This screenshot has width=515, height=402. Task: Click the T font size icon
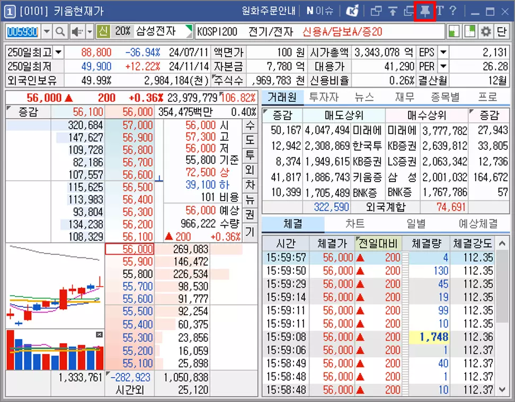coord(440,11)
